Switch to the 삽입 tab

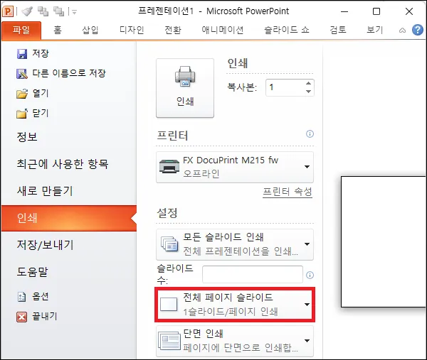90,30
